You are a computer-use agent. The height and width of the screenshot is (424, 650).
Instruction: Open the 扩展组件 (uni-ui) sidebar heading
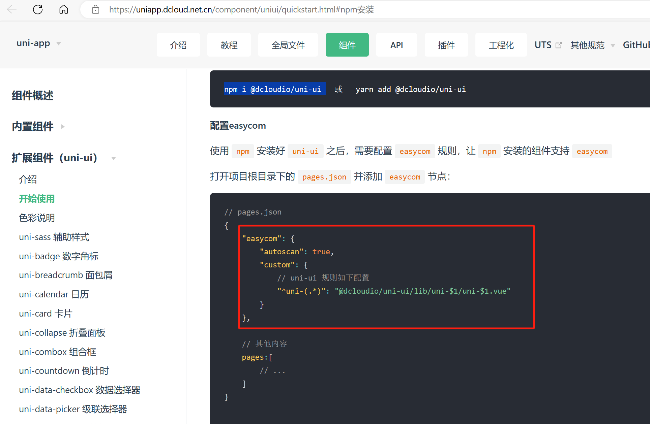(55, 158)
